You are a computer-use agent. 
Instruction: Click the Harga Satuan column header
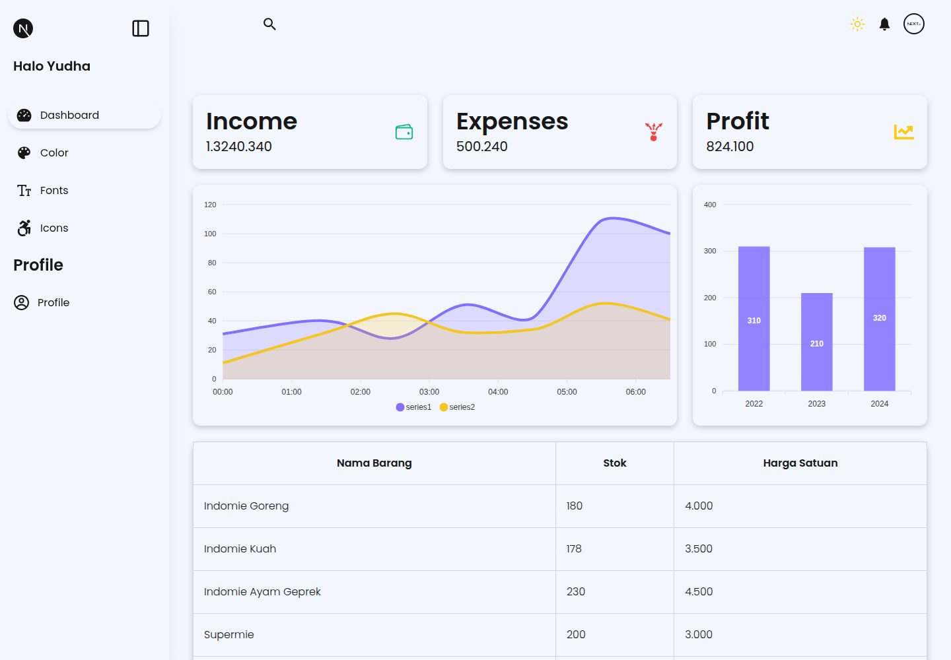(800, 463)
